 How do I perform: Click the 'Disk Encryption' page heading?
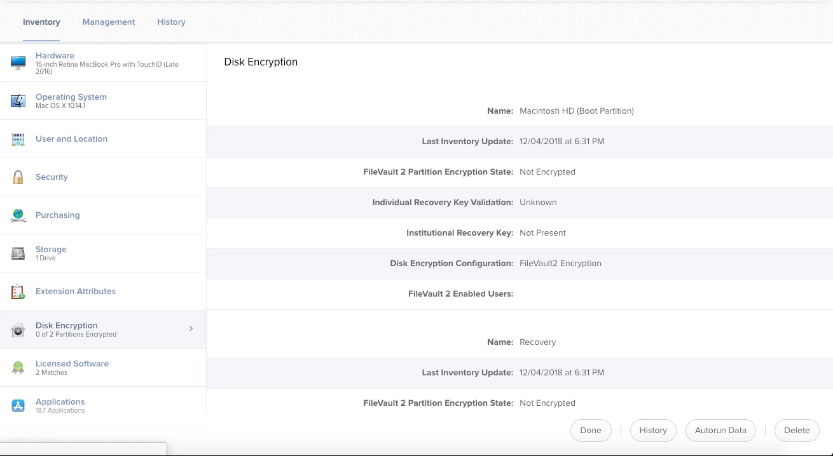261,62
